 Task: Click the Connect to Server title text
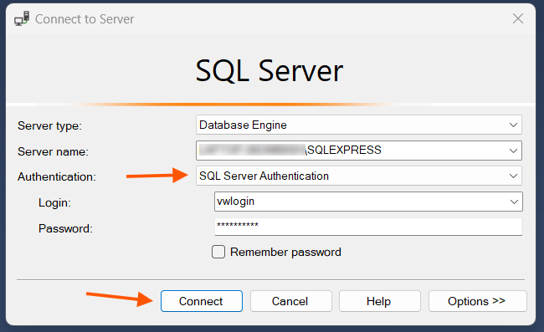pos(85,19)
